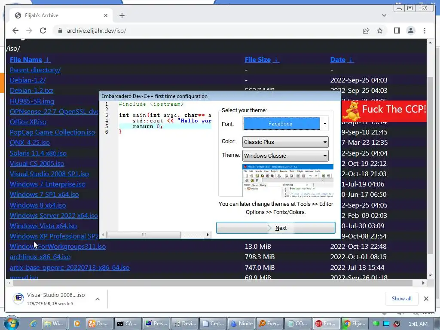The height and width of the screenshot is (330, 440).
Task: Click Show all downloads
Action: pos(402,299)
